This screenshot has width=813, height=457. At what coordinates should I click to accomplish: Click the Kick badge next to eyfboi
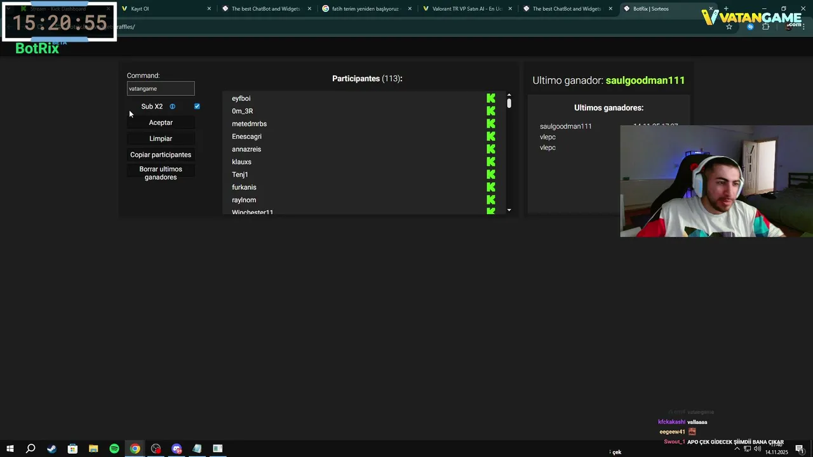491,98
